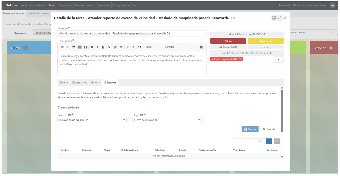The image size is (340, 176).
Task: Apply italic formatting in the description editor
Action: [x=97, y=47]
